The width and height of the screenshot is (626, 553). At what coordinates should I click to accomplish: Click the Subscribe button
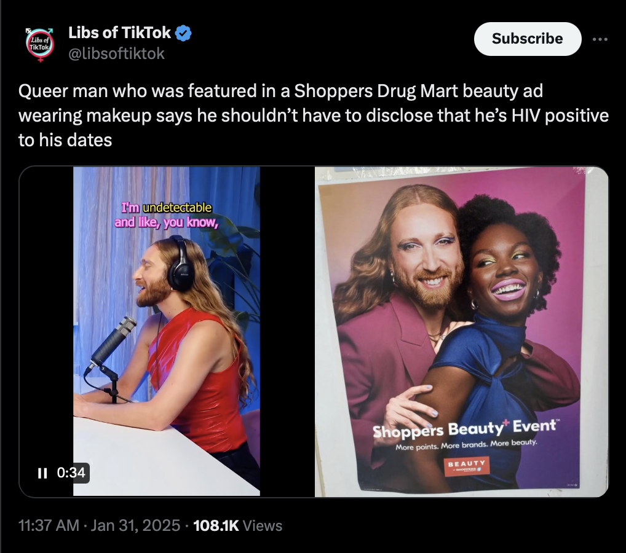(528, 39)
